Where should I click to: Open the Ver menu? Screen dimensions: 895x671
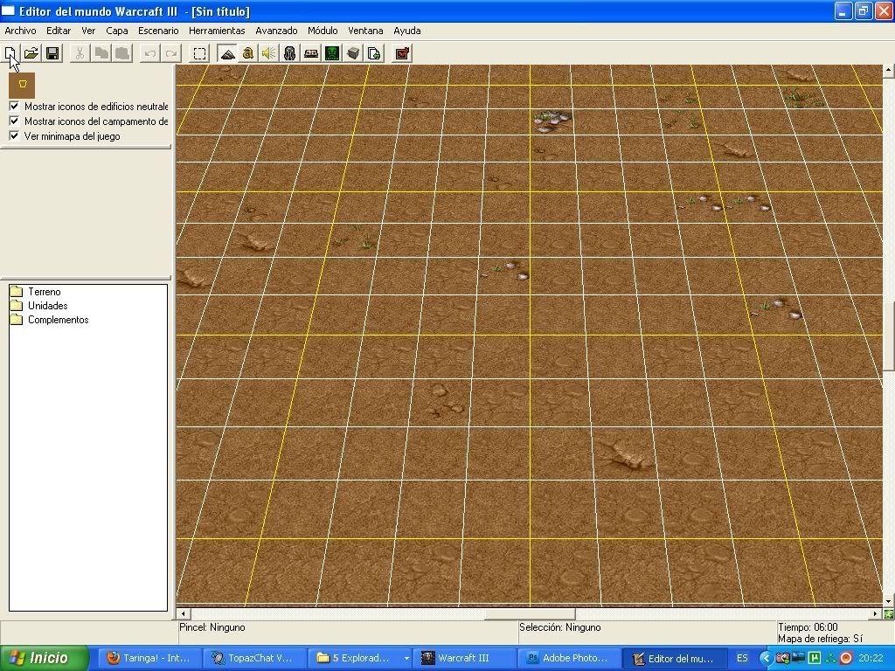88,31
